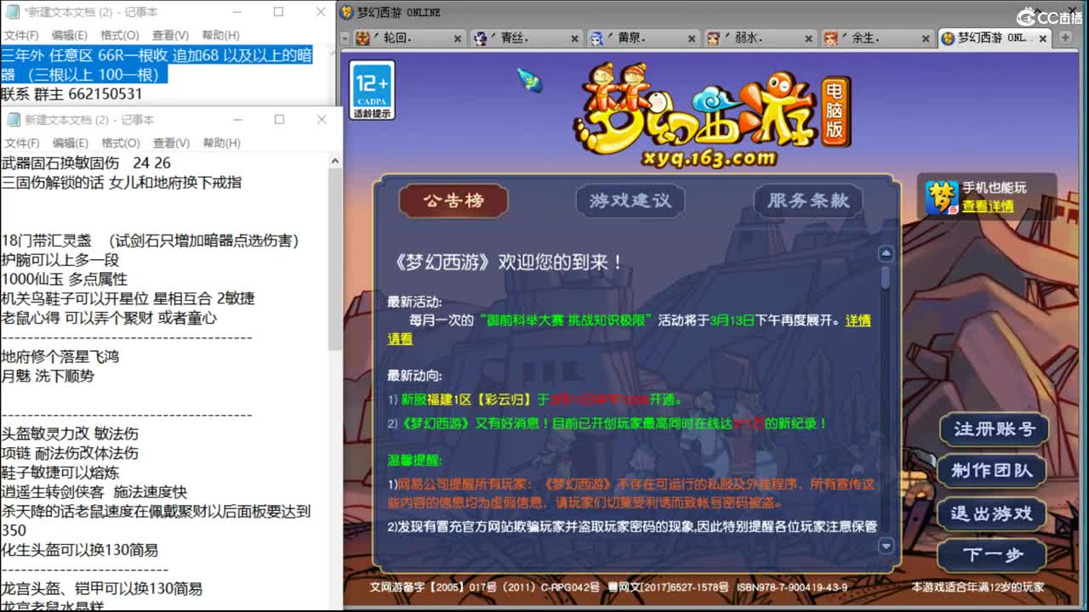The height and width of the screenshot is (612, 1089).
Task: Click the 梦 mobile game icon
Action: coord(942,197)
